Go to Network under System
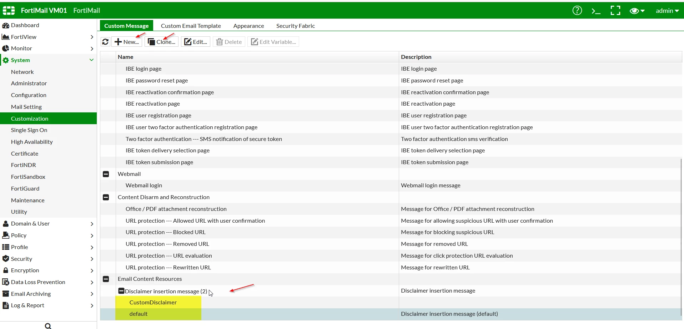 pos(22,72)
